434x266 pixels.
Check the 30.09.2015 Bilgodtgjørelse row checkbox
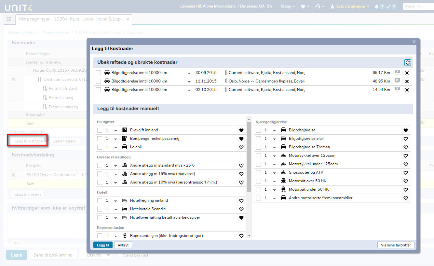99,73
